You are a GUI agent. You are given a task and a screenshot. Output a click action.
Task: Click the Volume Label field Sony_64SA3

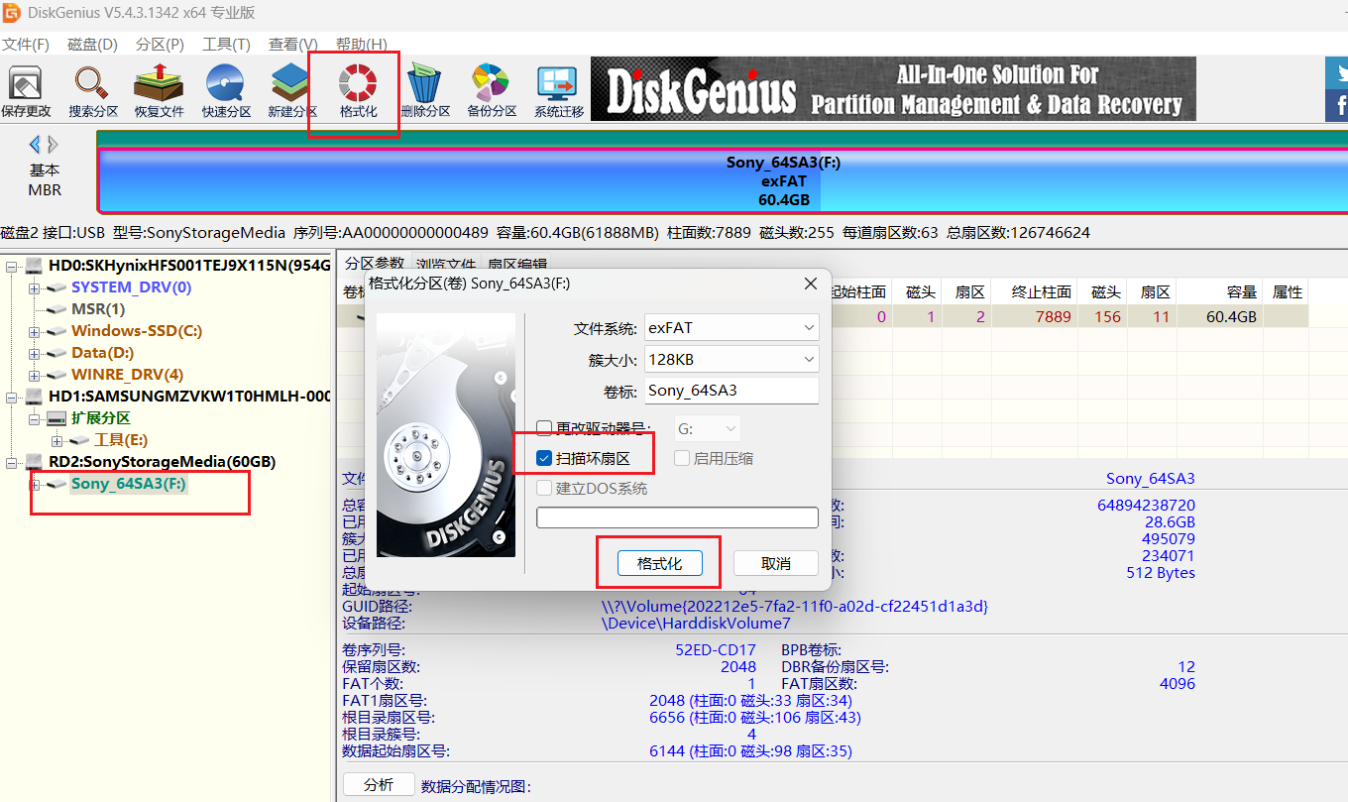pos(731,391)
